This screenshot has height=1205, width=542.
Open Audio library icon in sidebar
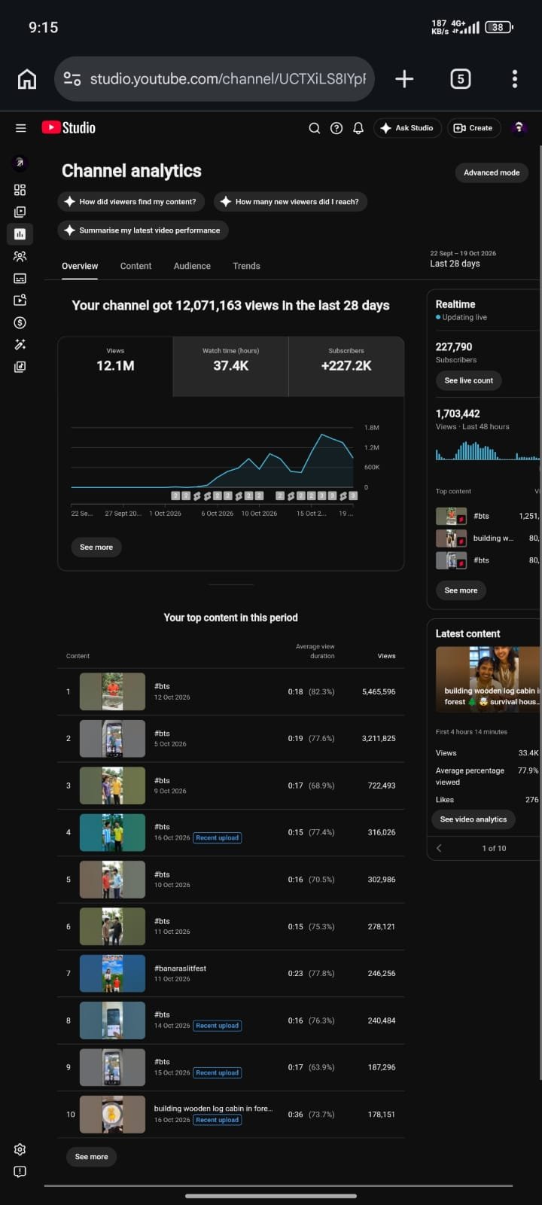coord(20,367)
